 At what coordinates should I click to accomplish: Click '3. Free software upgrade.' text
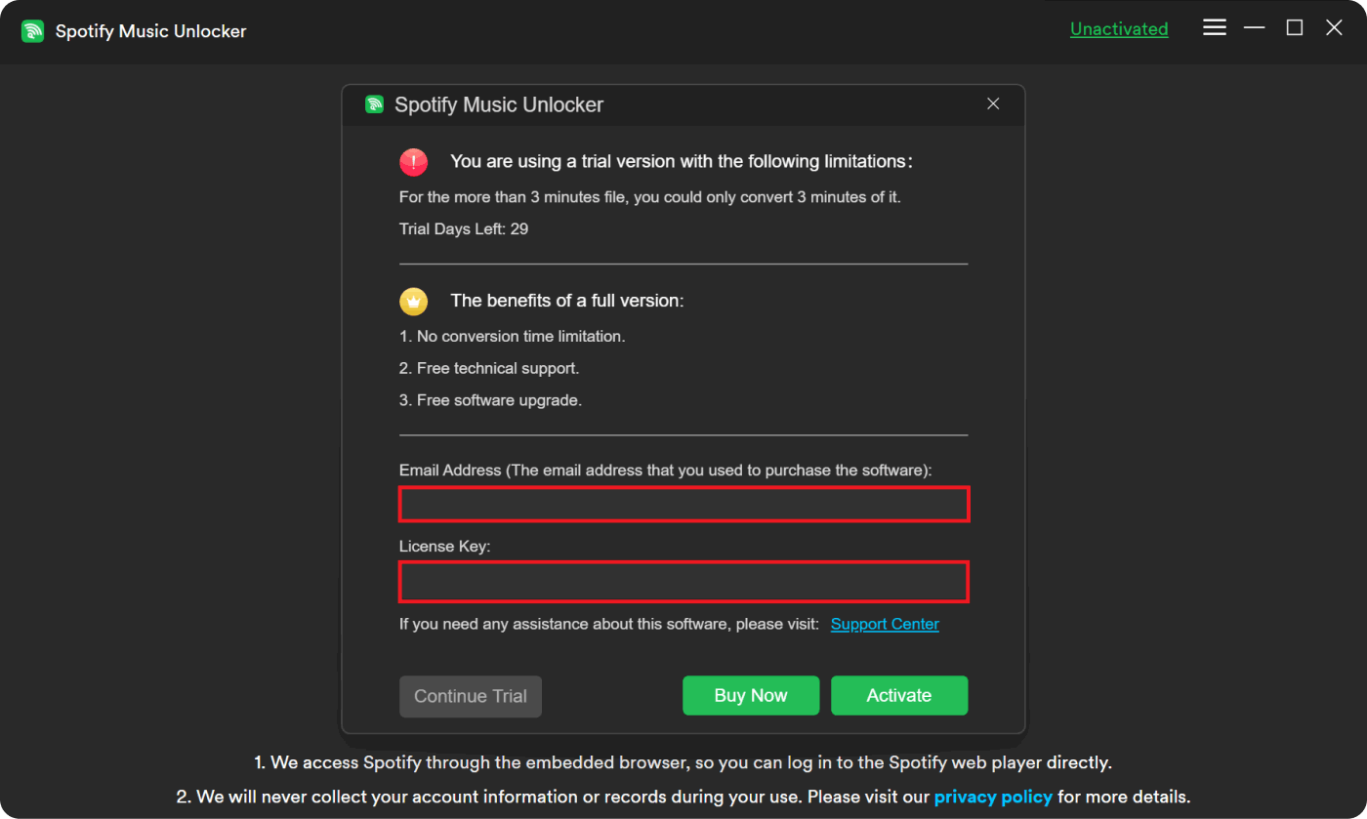pyautogui.click(x=490, y=400)
